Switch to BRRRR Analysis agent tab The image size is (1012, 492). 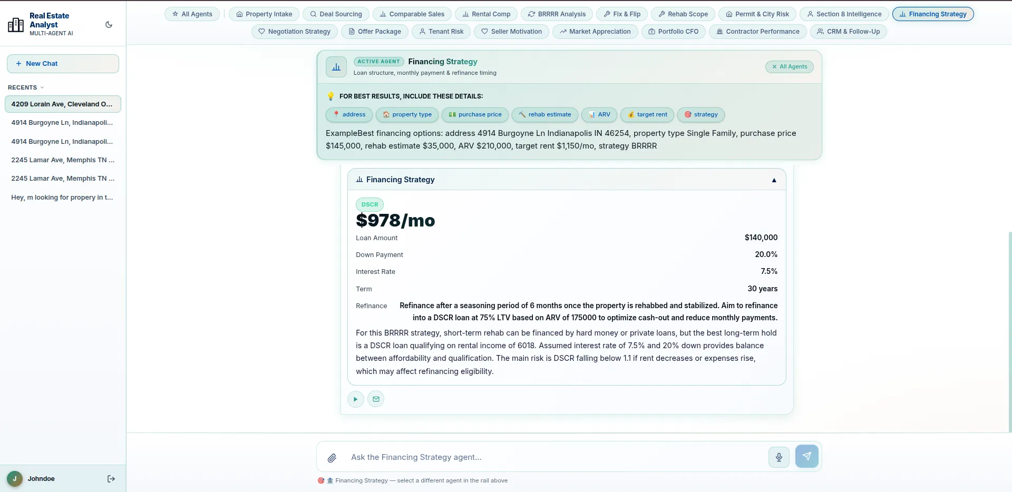pyautogui.click(x=557, y=14)
